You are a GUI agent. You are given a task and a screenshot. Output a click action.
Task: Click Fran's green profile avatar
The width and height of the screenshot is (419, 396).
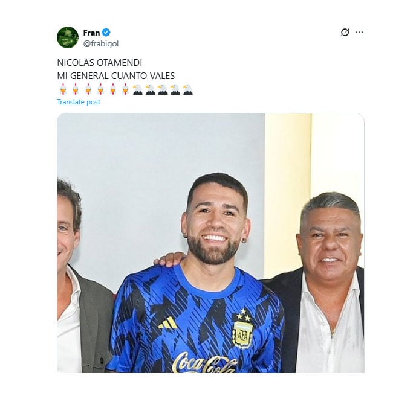click(68, 37)
